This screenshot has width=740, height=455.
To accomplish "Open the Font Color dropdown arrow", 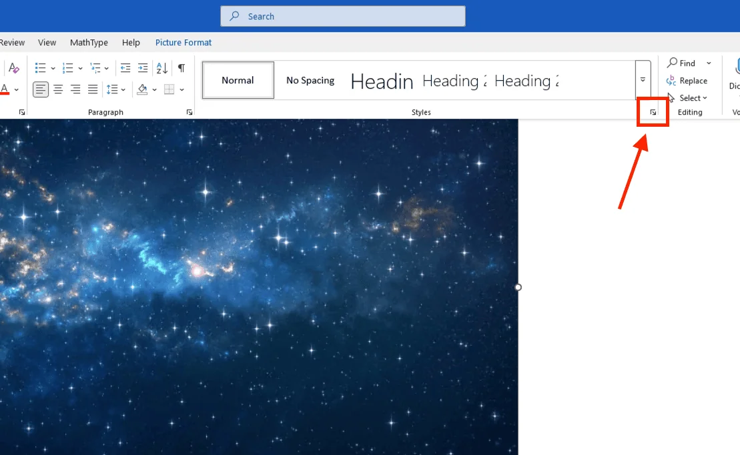I will 17,89.
